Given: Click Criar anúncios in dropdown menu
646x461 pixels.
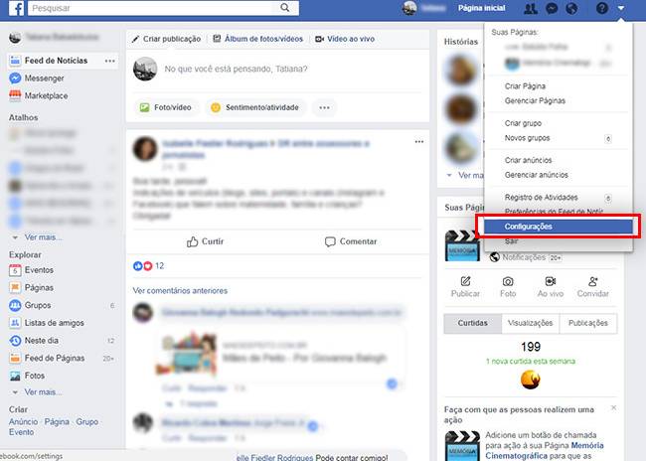Looking at the screenshot, I should (528, 160).
